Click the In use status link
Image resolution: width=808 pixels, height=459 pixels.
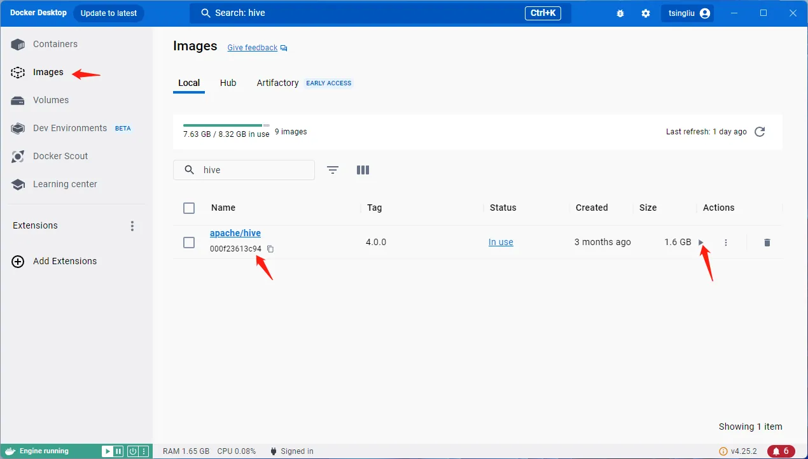(501, 242)
